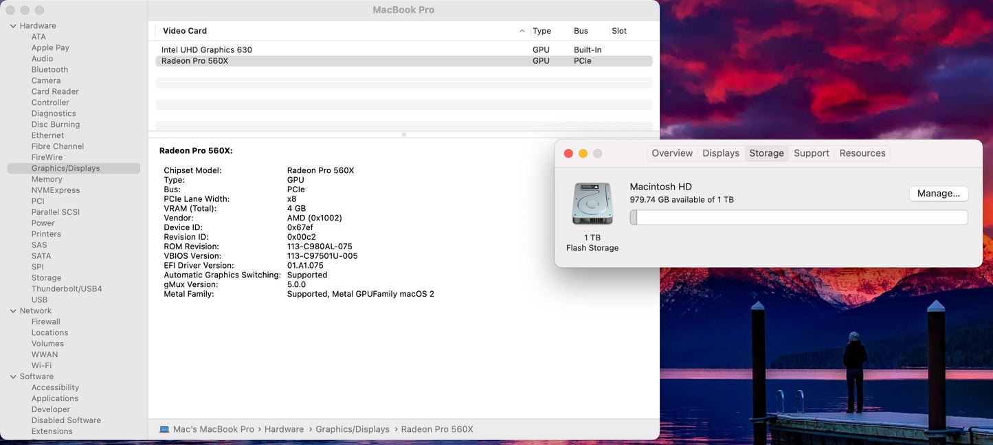Select Memory in the Hardware sidebar
993x445 pixels.
47,179
